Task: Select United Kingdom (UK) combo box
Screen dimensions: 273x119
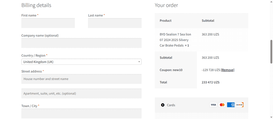Action: [x=81, y=62]
